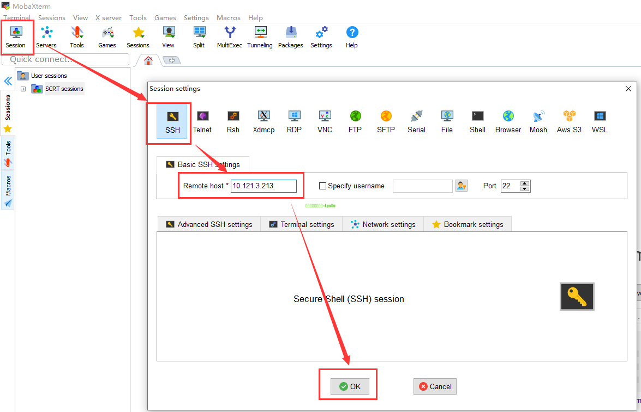
Task: Increase the Port number with up arrow
Action: [525, 183]
